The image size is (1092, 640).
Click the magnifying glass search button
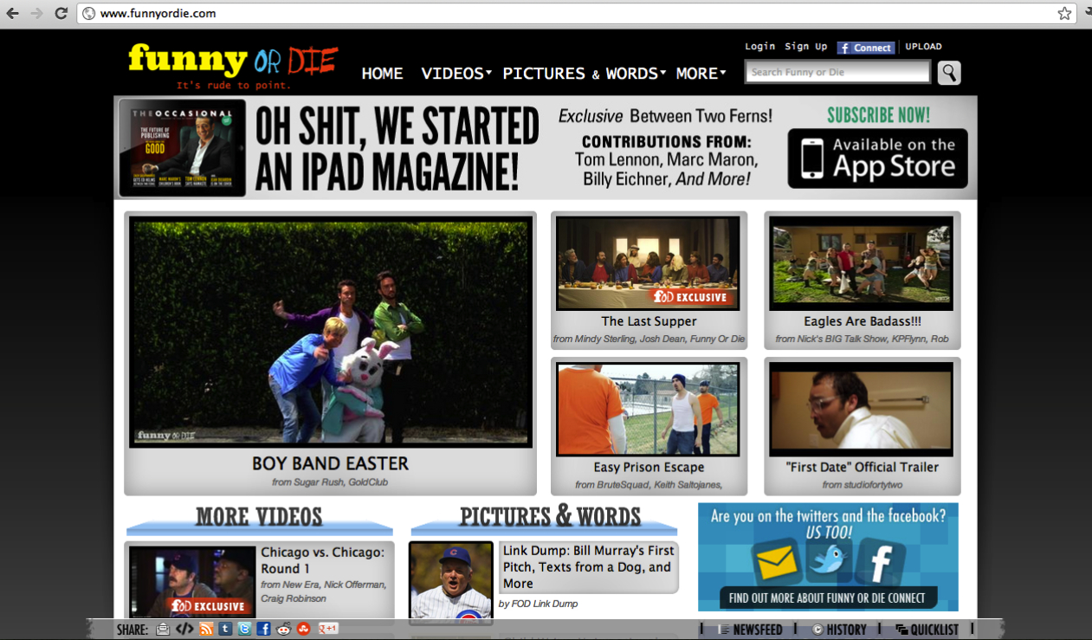(x=949, y=73)
